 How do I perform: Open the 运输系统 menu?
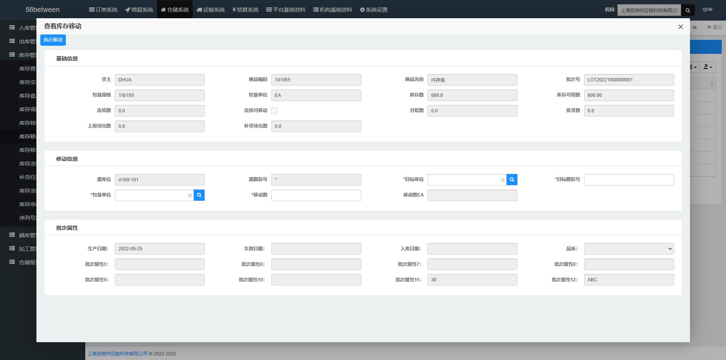coord(210,10)
